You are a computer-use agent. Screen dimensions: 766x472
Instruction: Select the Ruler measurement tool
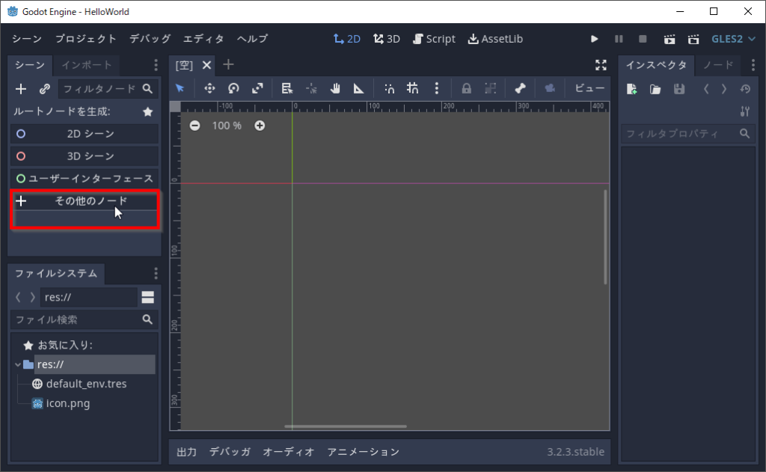[359, 88]
